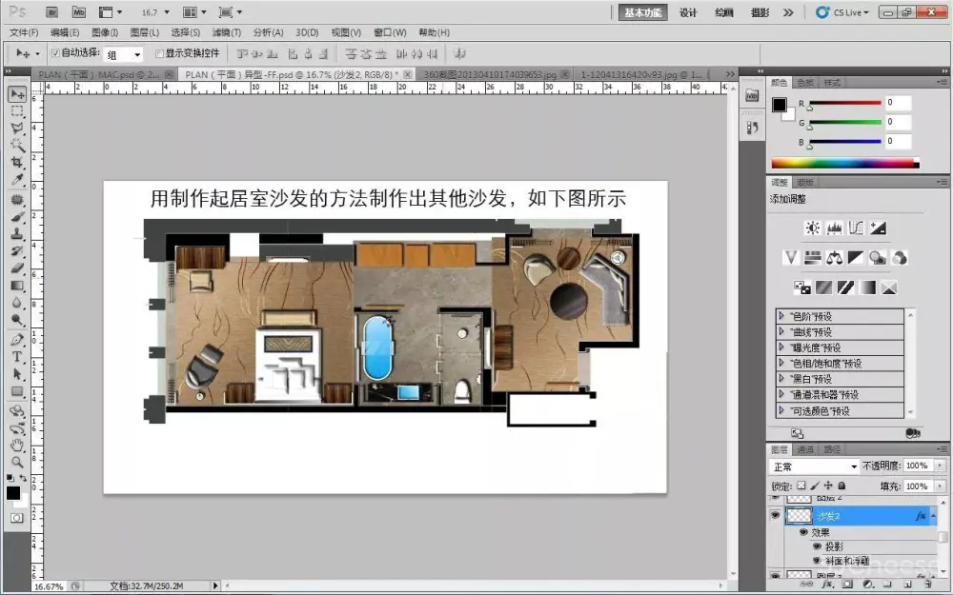Select the Eyedropper tool
953x595 pixels.
(17, 180)
